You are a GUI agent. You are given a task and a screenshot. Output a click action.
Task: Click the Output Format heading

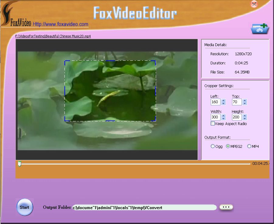click(x=217, y=137)
